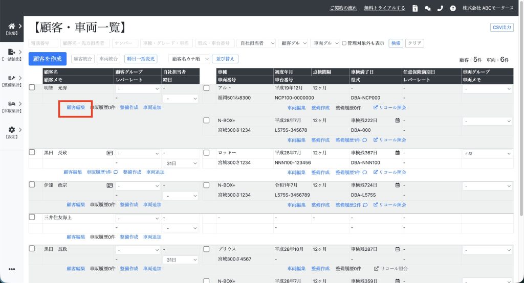Screen dimensions: 524x283
Task: Click the phone icon in top bar
Action: tap(440, 8)
